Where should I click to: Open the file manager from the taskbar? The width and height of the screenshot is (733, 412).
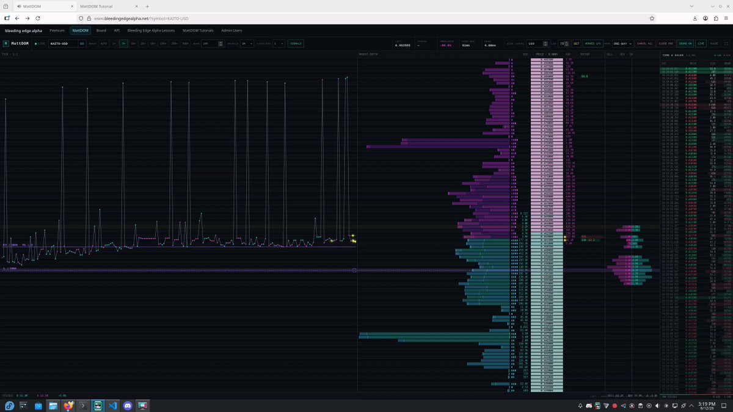[53, 405]
